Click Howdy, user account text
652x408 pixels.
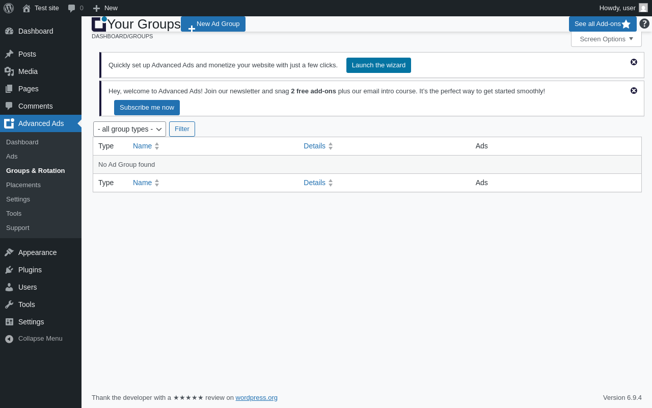tap(617, 8)
